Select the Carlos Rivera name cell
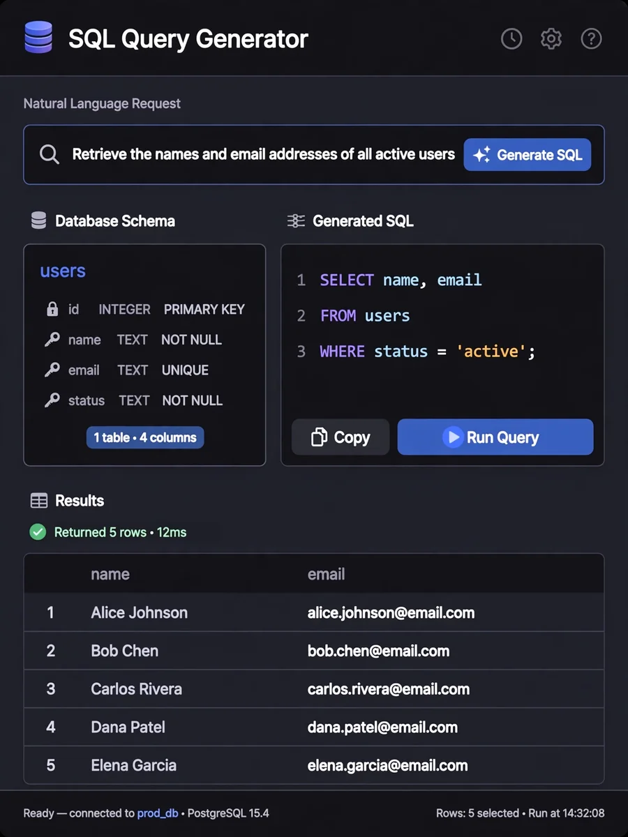628x837 pixels. (x=137, y=689)
